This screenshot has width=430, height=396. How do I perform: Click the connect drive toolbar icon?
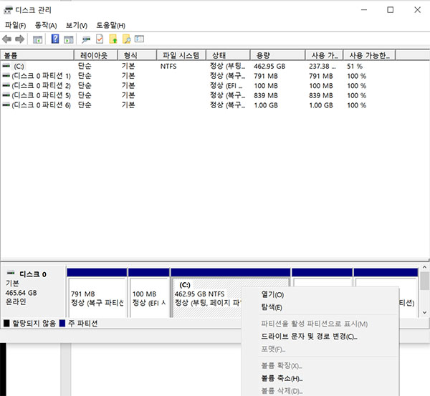pyautogui.click(x=86, y=39)
